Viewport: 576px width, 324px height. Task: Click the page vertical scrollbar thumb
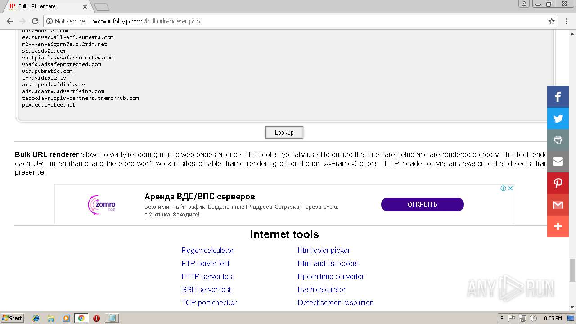click(572, 270)
